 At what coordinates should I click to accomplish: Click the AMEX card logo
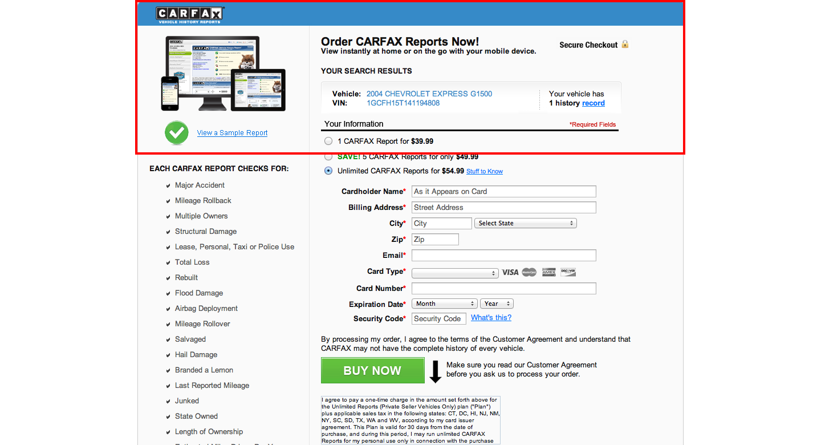click(549, 272)
